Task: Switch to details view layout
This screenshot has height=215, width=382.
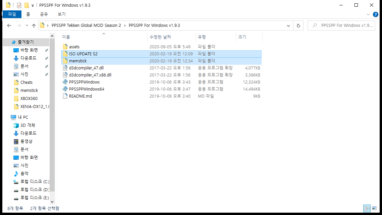Action: click(367, 208)
